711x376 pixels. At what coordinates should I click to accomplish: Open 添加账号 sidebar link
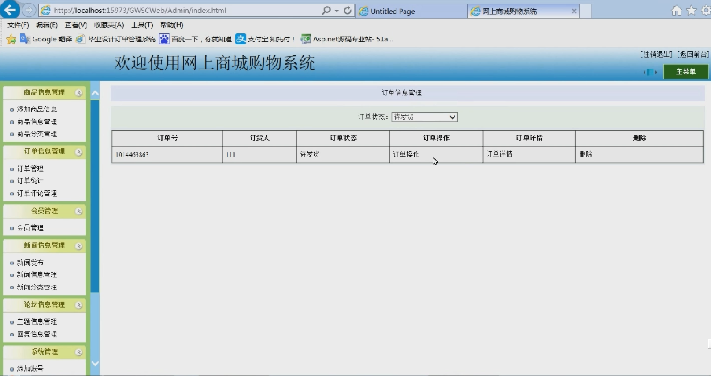30,369
